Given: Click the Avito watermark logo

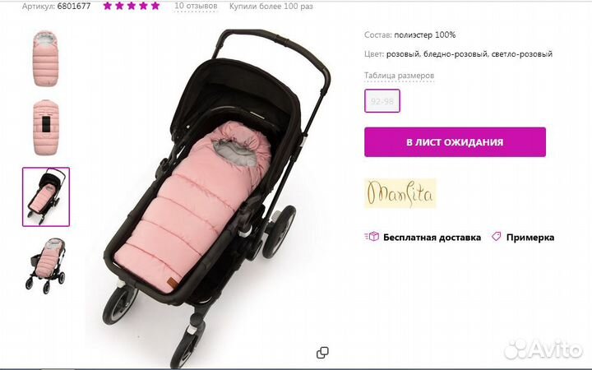Looking at the screenshot, I should click(543, 349).
